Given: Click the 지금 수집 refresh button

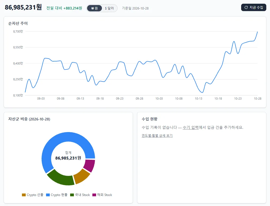Looking at the screenshot, I should click(254, 7).
